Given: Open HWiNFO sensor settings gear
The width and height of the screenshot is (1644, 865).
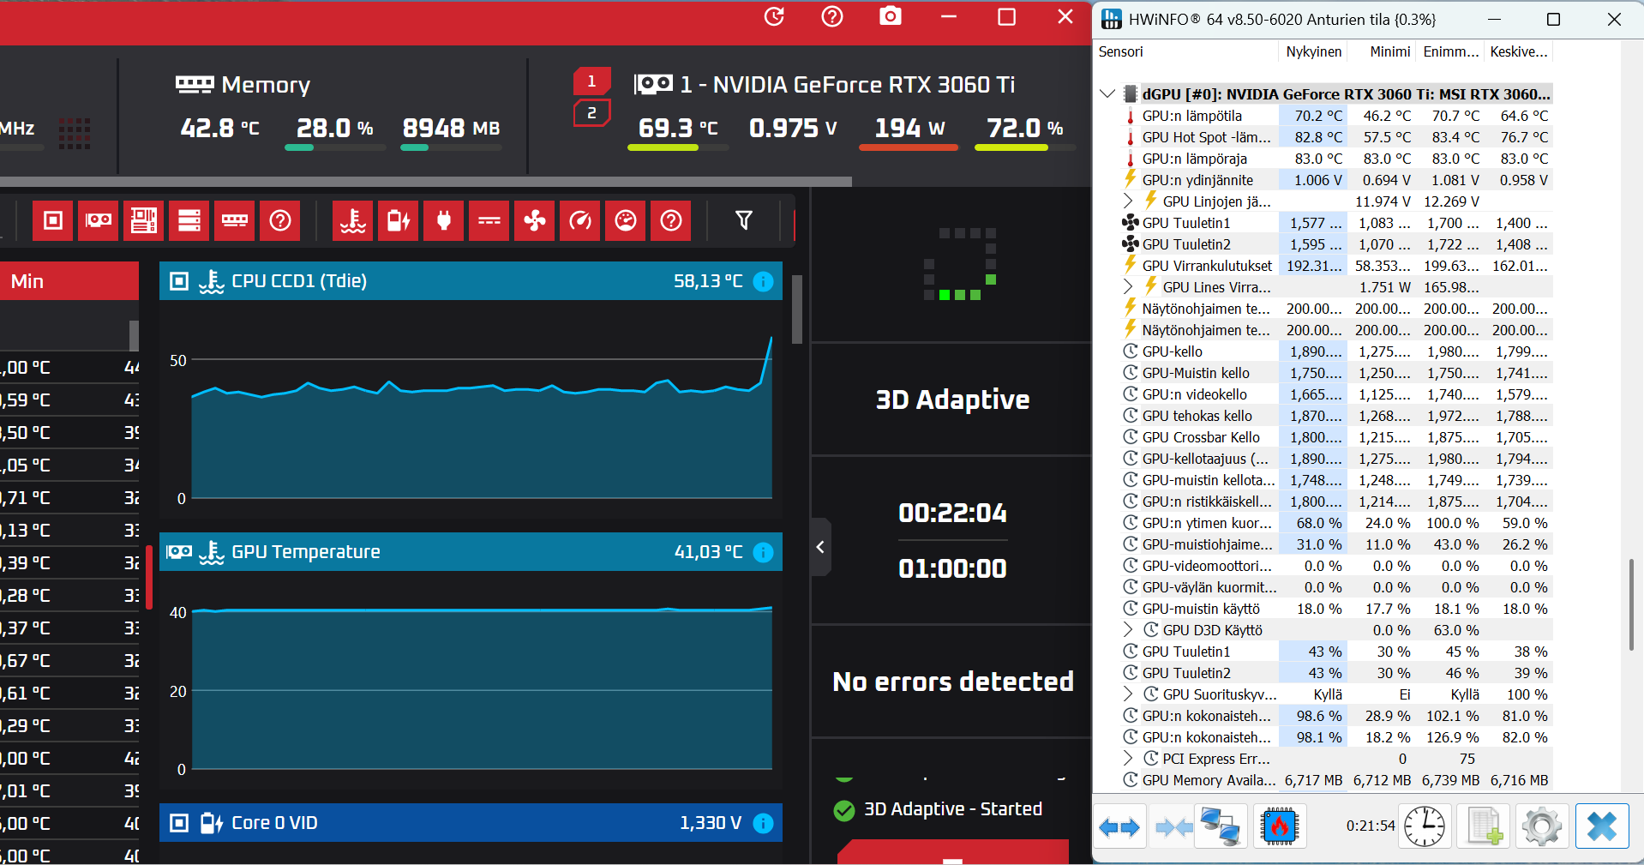Looking at the screenshot, I should [x=1541, y=826].
